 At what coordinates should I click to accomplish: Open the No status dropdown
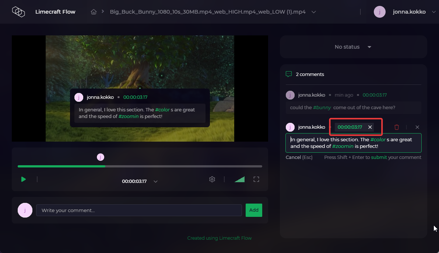(x=353, y=47)
